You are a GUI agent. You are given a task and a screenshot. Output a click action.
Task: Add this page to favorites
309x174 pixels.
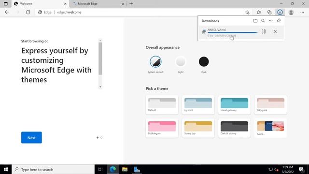coord(247,12)
